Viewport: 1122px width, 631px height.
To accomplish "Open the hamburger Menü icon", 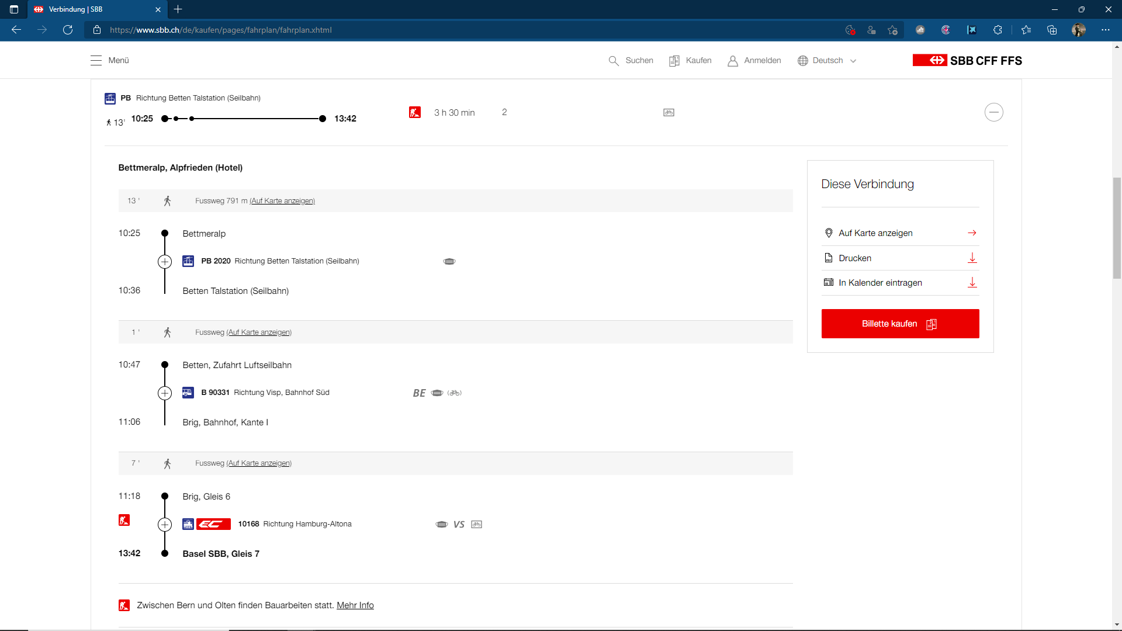I will (96, 60).
